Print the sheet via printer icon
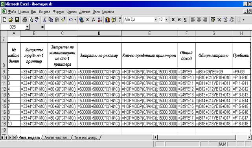The height and width of the screenshot is (148, 252). (x=25, y=20)
